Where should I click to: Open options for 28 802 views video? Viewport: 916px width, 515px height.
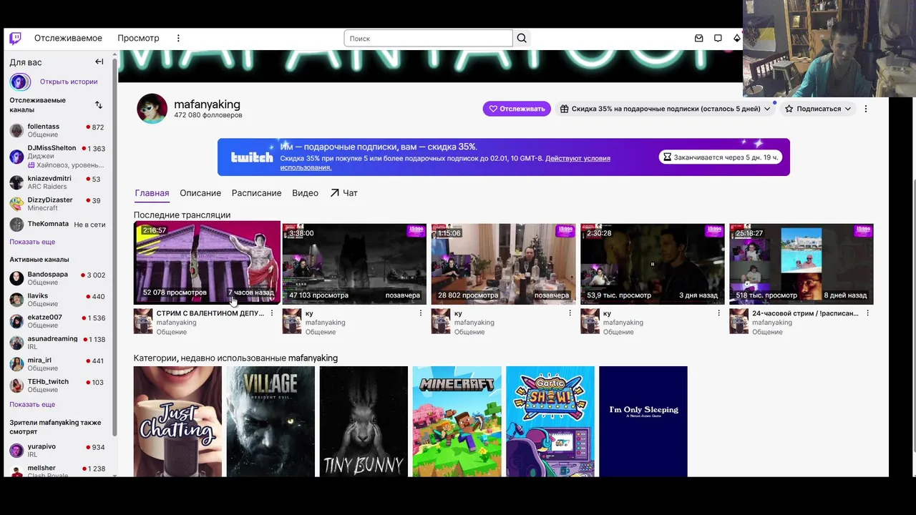[570, 313]
